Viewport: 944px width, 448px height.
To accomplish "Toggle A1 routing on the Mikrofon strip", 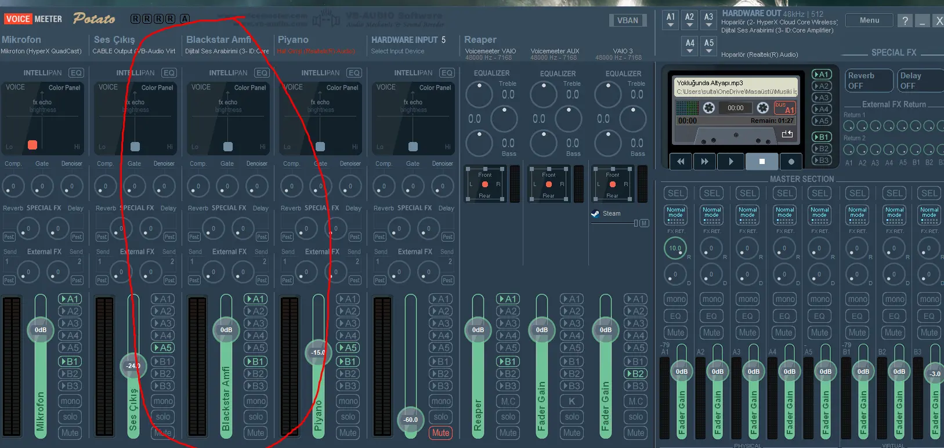I will click(x=70, y=299).
